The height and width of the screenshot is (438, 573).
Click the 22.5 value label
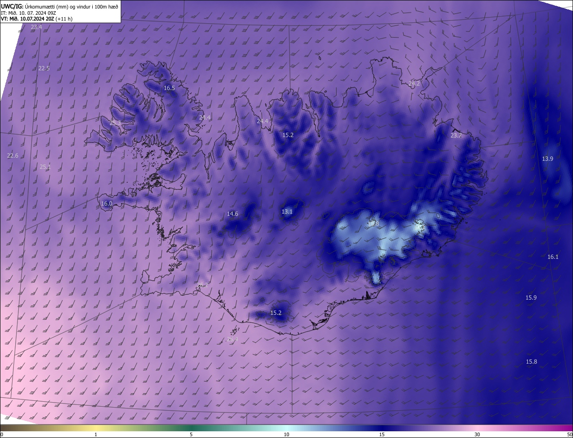(44, 68)
